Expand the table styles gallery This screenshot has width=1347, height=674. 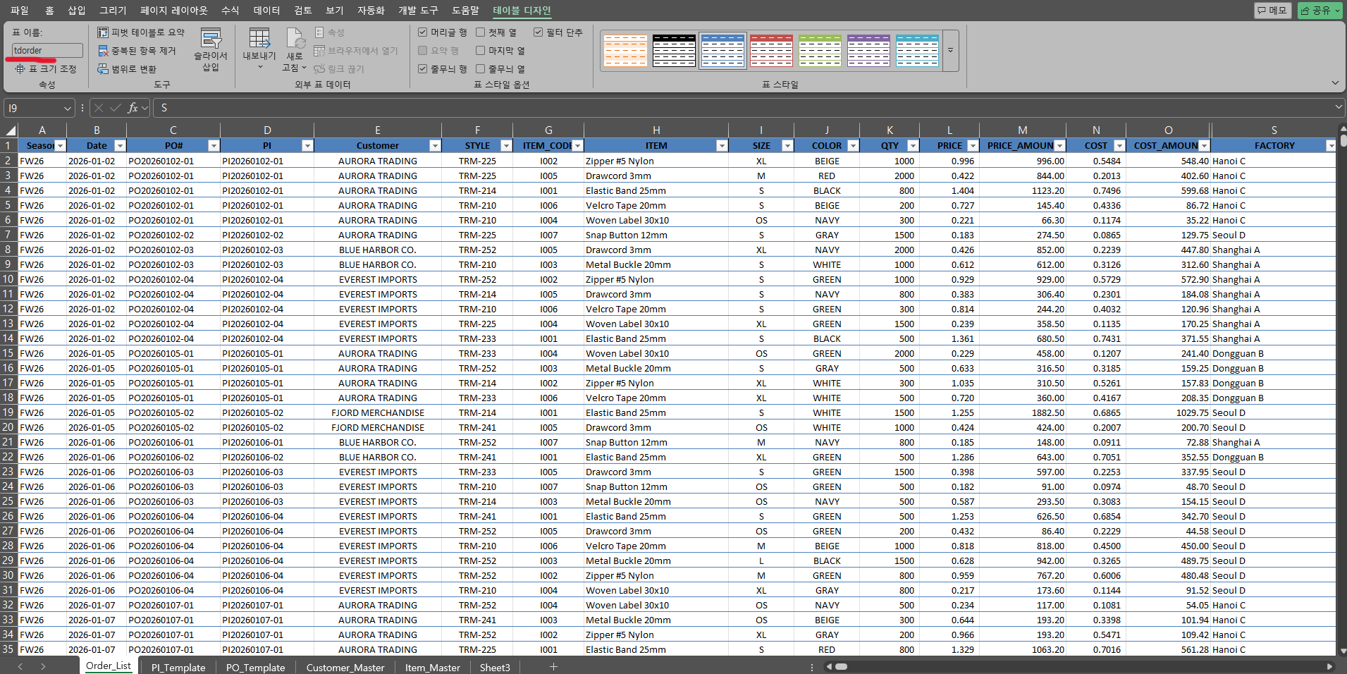pos(950,51)
